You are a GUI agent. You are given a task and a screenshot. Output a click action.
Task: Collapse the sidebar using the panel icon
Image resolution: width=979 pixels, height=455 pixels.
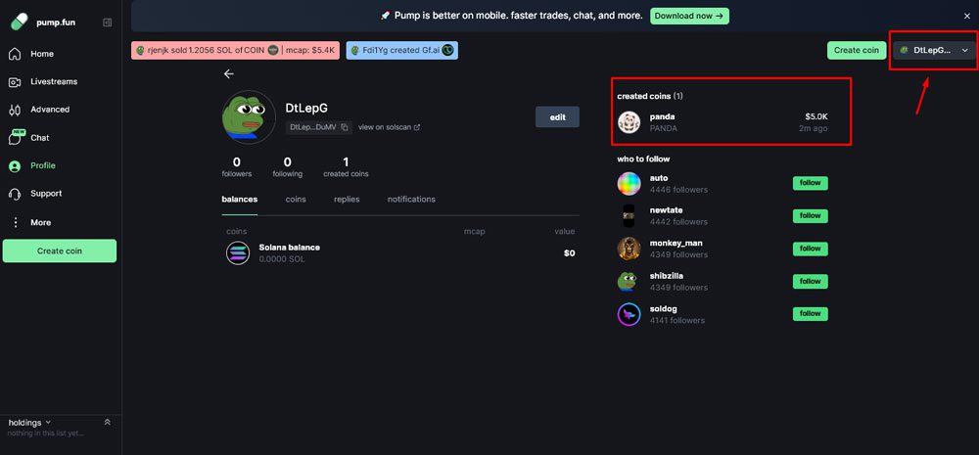point(107,23)
